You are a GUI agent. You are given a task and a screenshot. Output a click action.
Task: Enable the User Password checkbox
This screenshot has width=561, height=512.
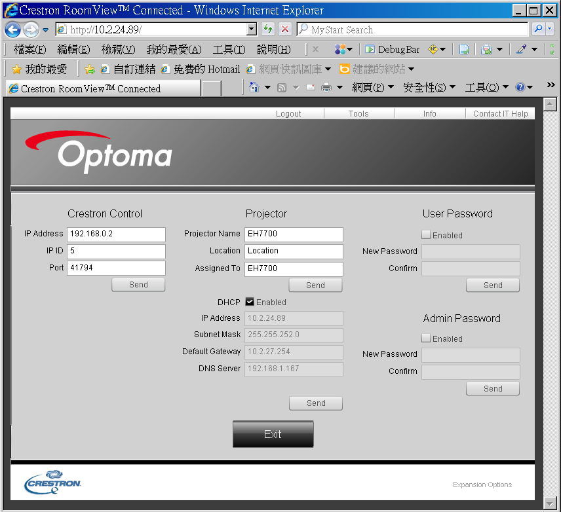pyautogui.click(x=426, y=234)
